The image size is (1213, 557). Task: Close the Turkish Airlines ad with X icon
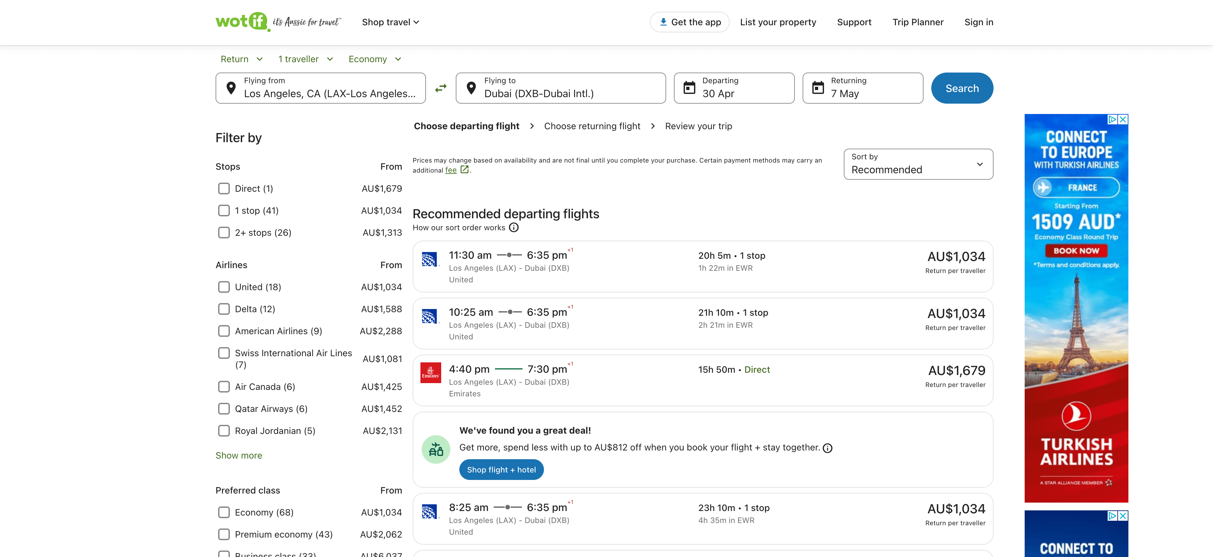1123,119
